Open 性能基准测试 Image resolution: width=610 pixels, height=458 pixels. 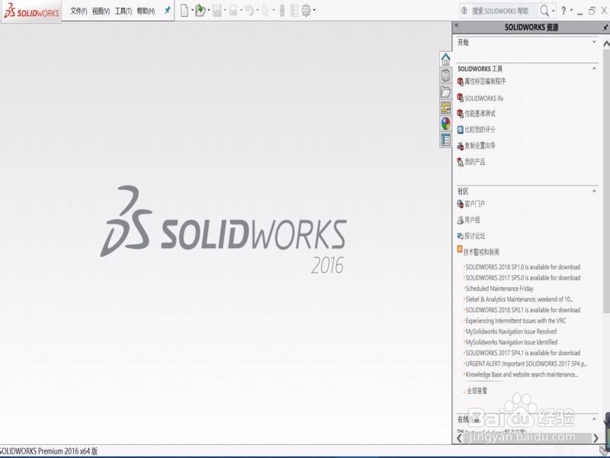(x=476, y=113)
